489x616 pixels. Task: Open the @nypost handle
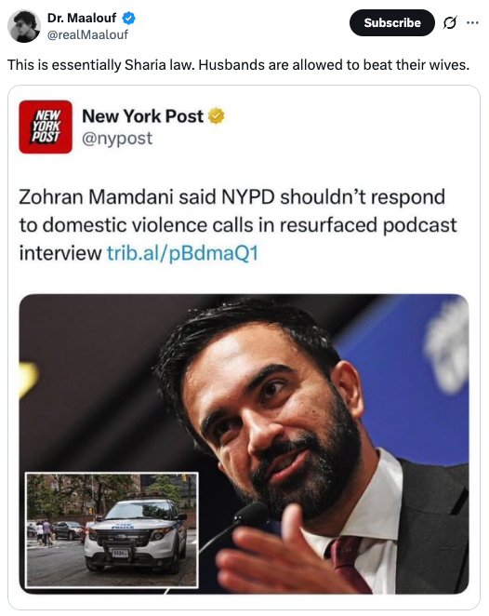(x=117, y=139)
